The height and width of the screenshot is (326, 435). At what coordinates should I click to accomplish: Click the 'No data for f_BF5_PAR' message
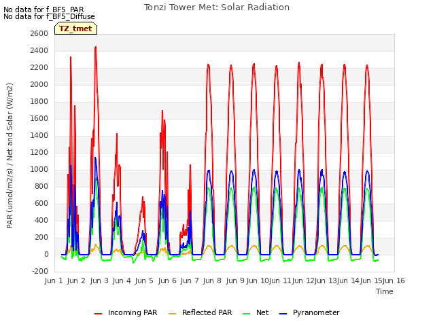[43, 10]
